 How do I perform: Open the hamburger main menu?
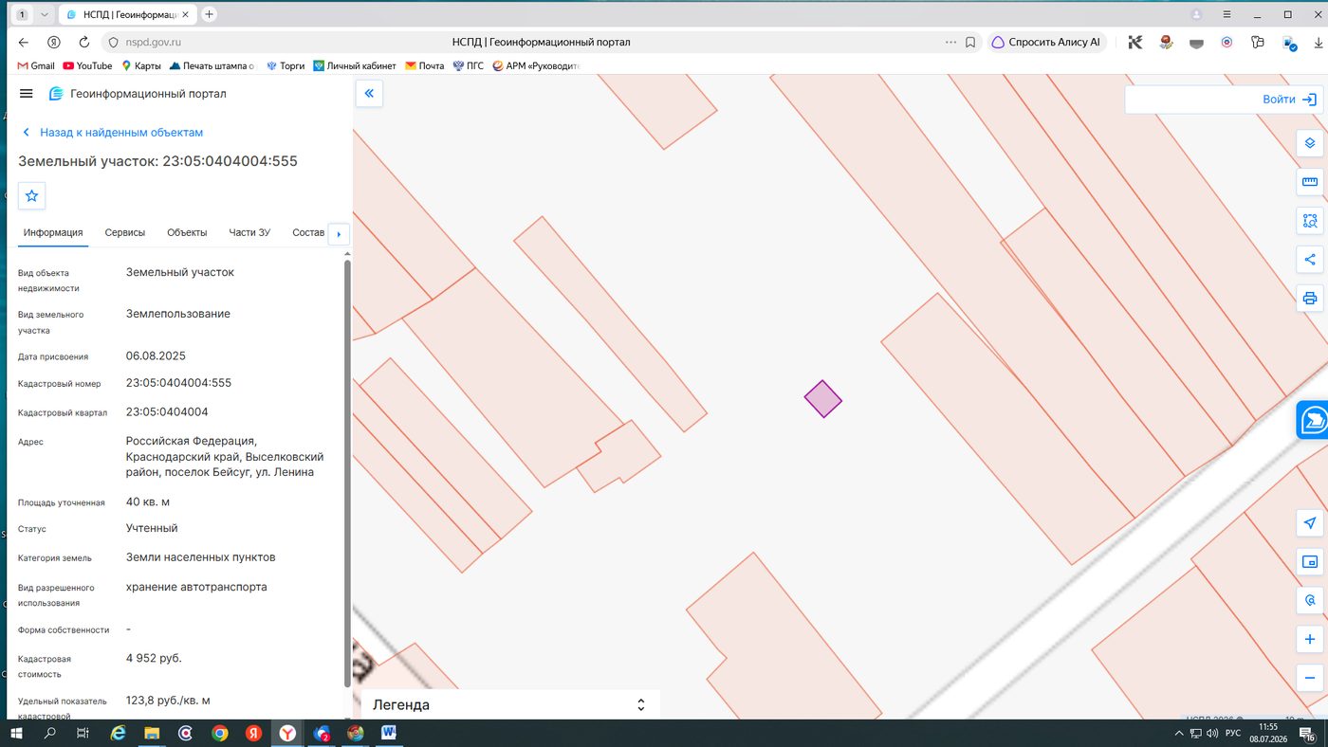click(x=27, y=94)
